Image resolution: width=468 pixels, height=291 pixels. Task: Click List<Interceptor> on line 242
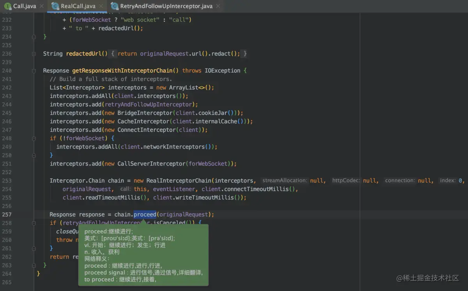[x=77, y=88]
